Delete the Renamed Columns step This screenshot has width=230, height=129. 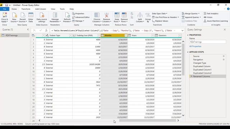[x=191, y=76]
